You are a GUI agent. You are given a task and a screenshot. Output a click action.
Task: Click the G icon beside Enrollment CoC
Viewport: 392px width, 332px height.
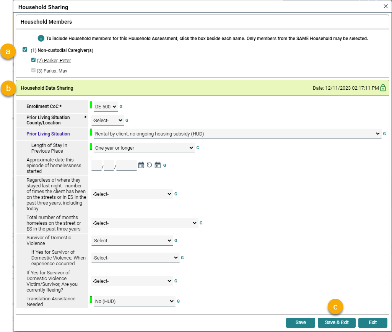click(x=121, y=106)
